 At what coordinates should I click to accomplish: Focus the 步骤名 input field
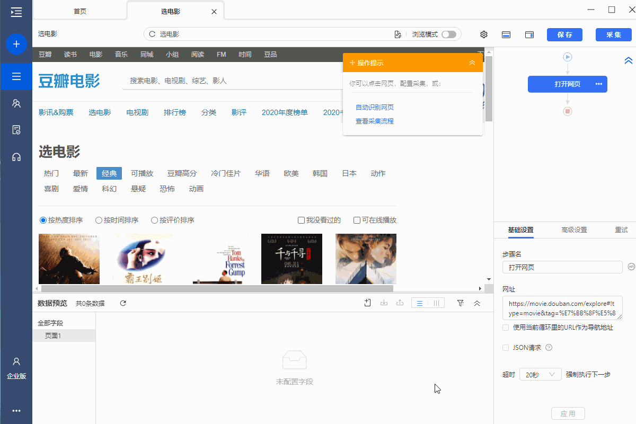click(x=562, y=267)
